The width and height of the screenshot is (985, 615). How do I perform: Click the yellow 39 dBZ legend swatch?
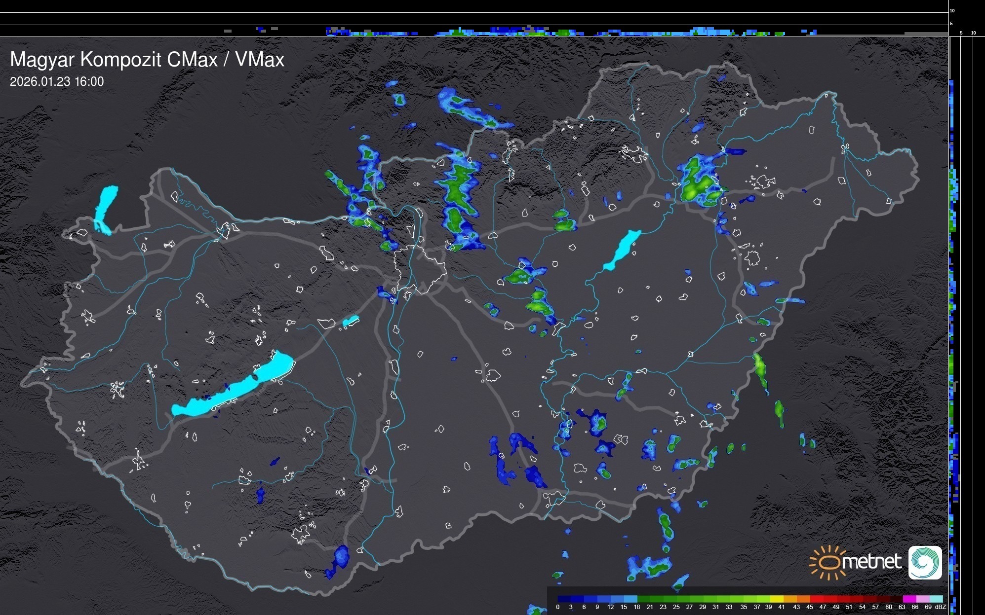point(777,599)
